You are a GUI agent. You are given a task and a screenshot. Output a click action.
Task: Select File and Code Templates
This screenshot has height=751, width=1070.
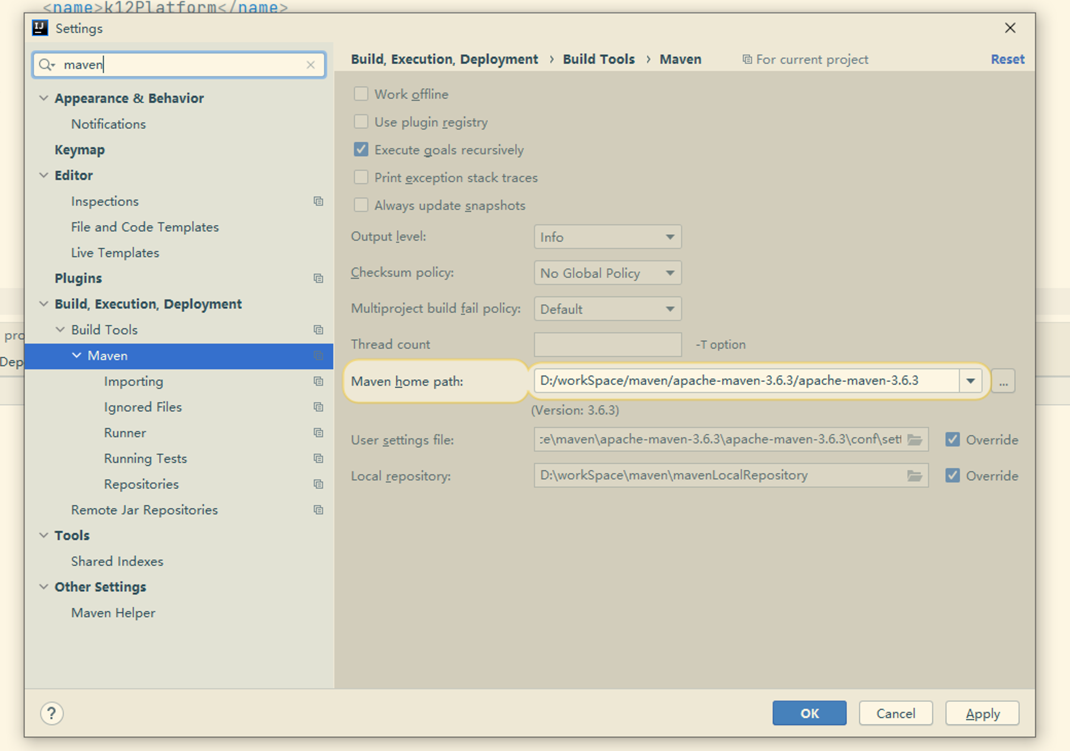(145, 227)
